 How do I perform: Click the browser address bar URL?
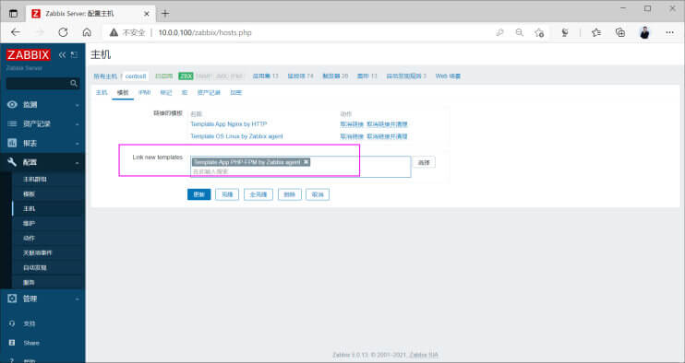click(205, 32)
